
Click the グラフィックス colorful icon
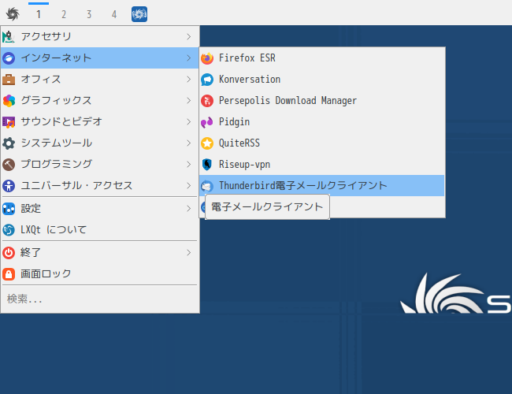(x=9, y=101)
